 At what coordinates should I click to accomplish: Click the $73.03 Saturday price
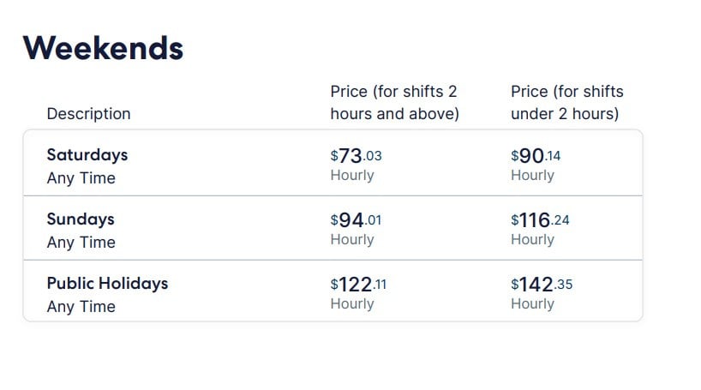coord(356,156)
